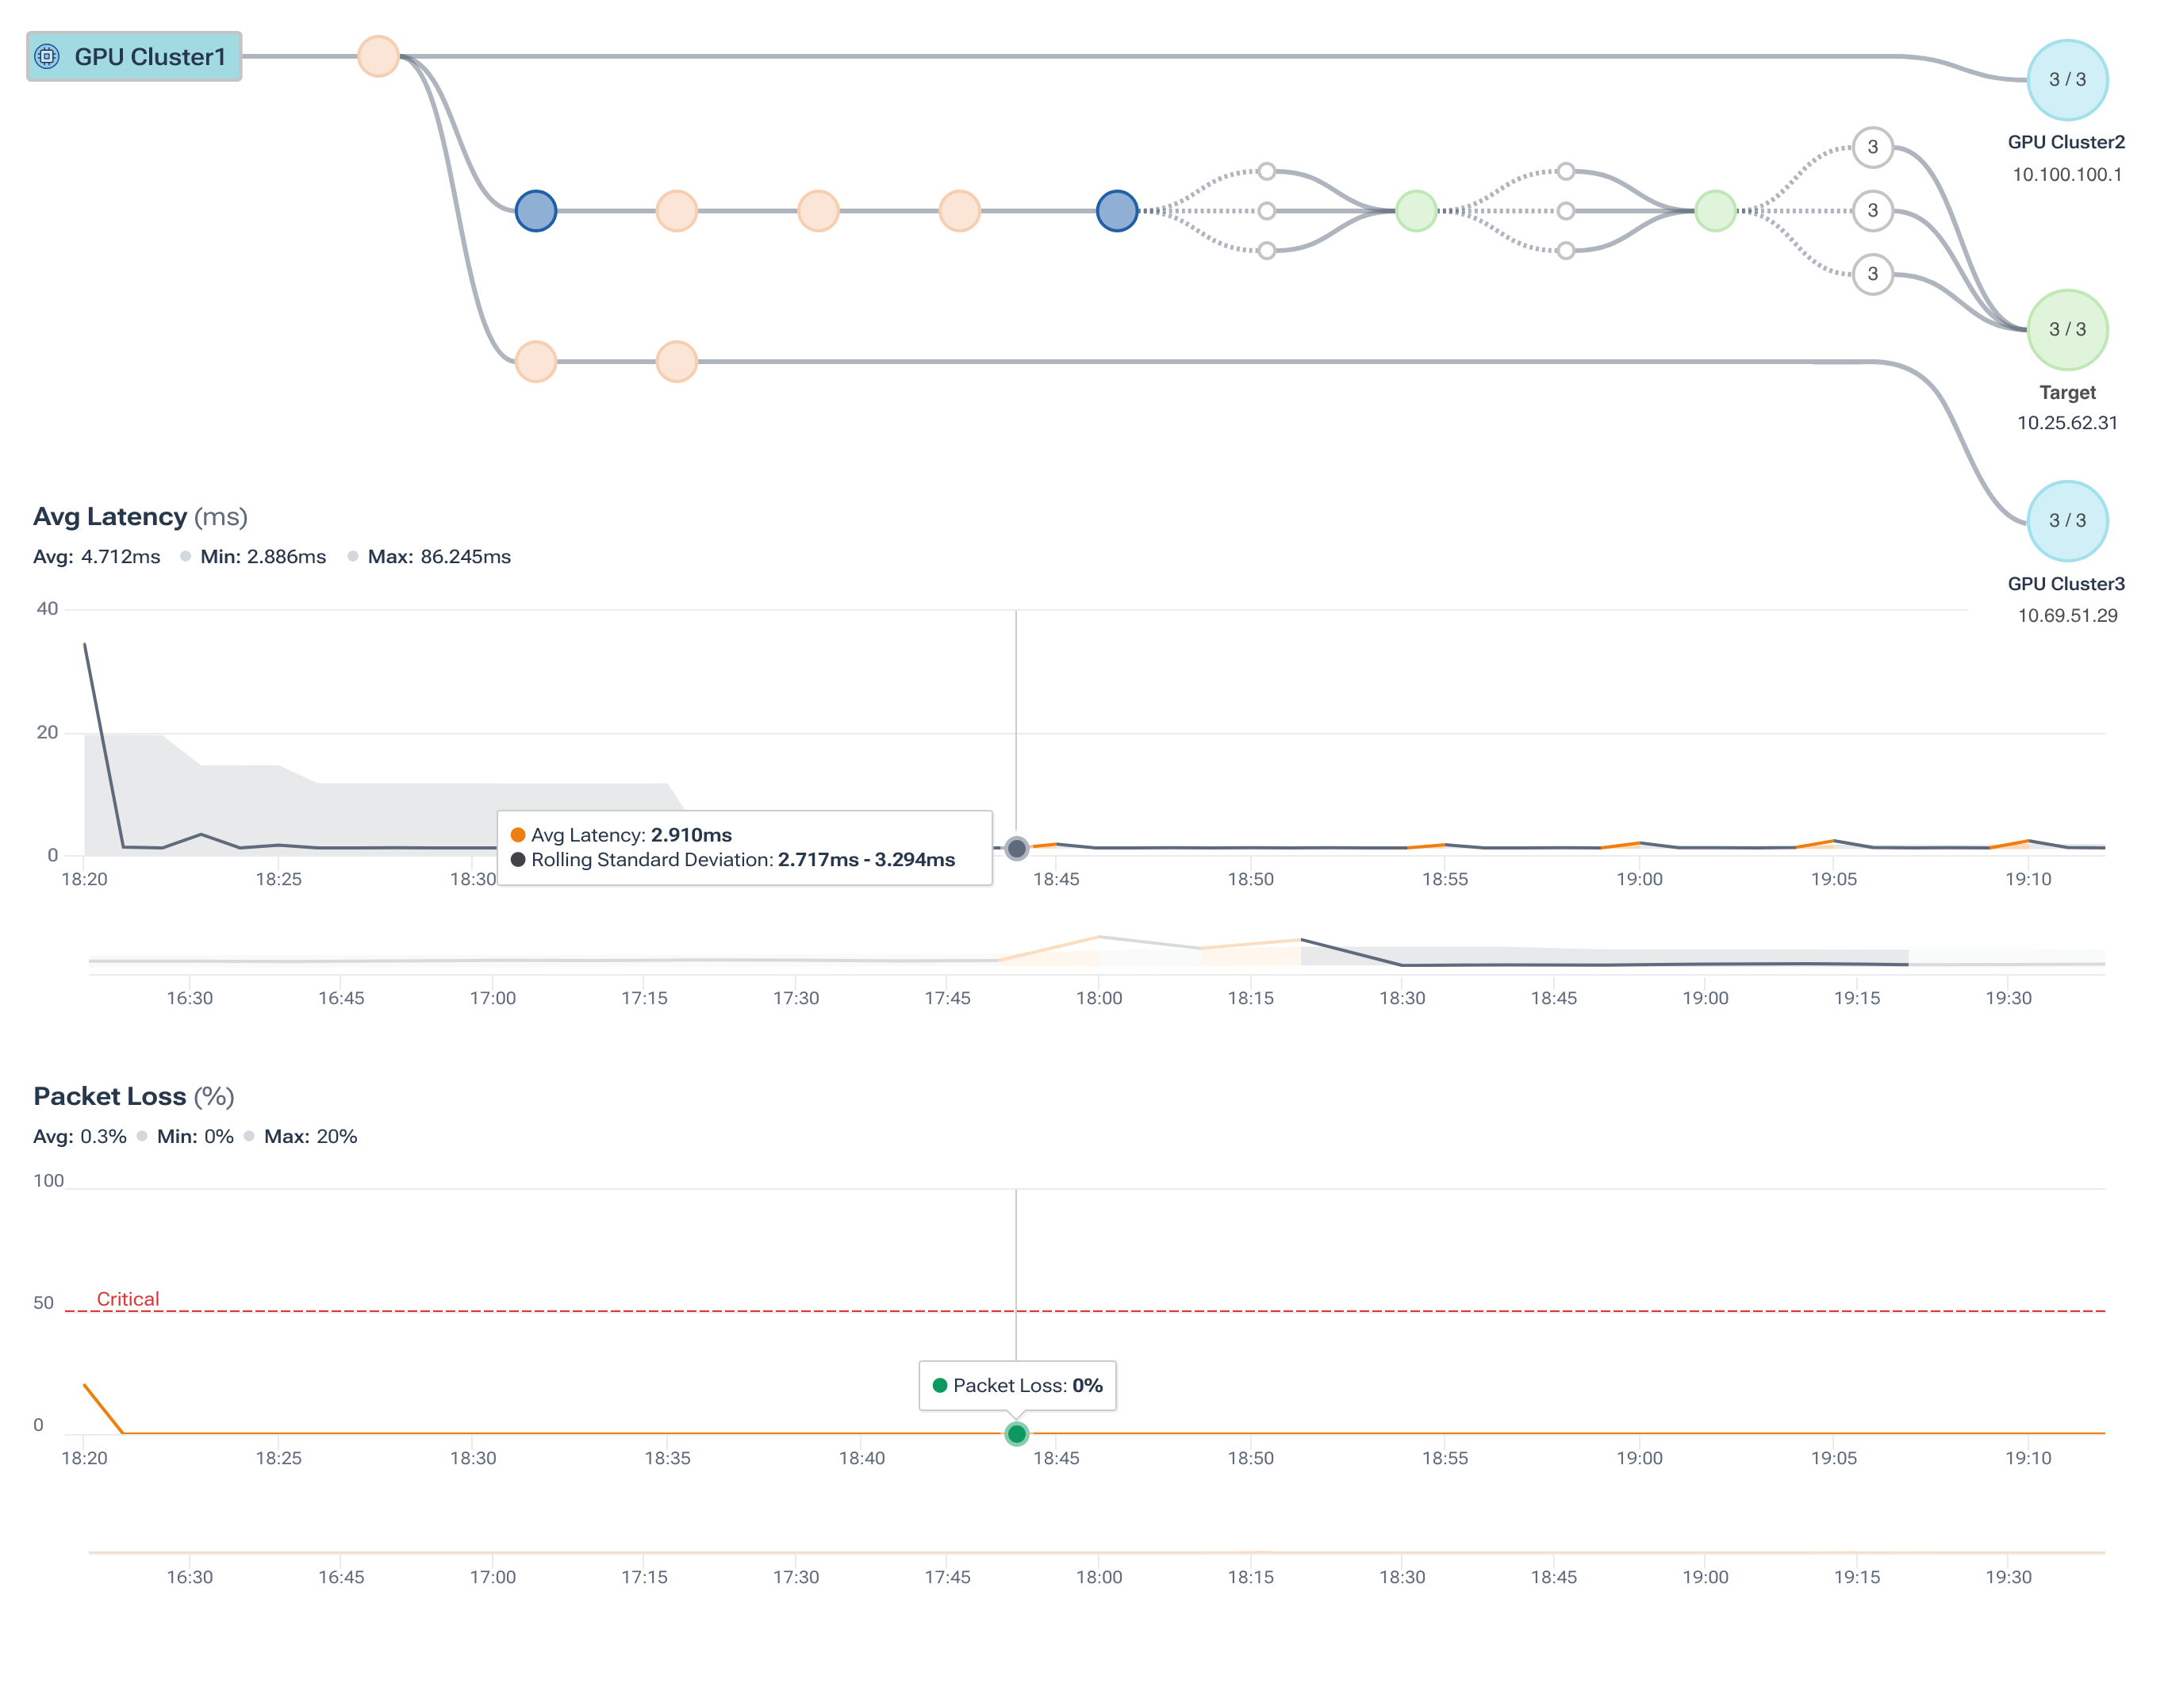Click the Packet Loss (%) section header
Screen dimensions: 2168x1699
click(x=134, y=1095)
